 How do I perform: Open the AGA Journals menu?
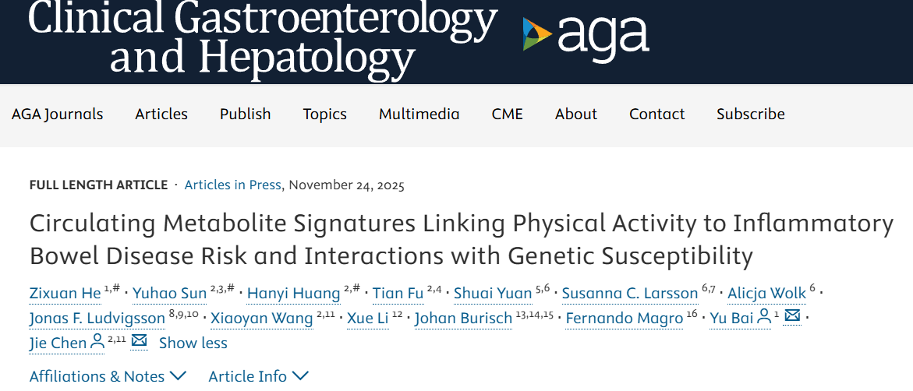57,114
